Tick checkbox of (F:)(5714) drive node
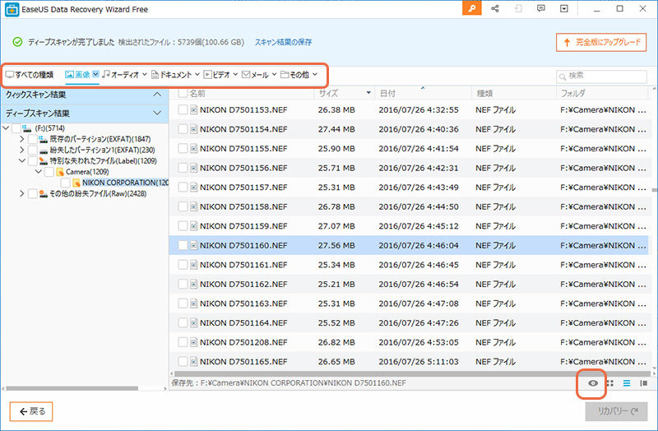The image size is (658, 431). (16, 128)
